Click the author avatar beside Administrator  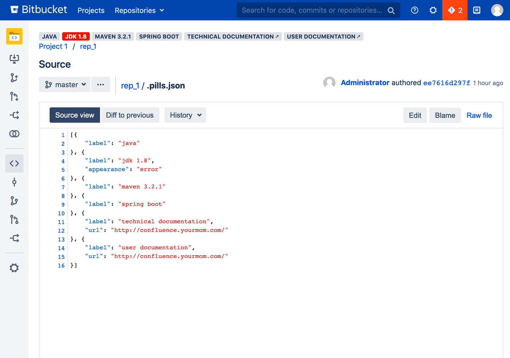pyautogui.click(x=329, y=83)
